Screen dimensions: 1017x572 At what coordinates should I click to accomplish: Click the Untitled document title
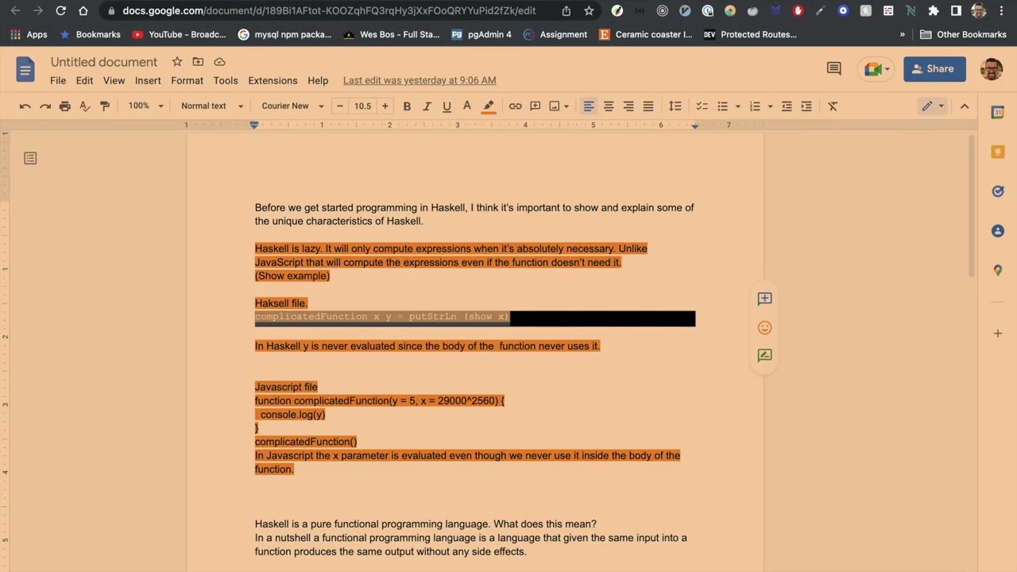[x=104, y=62]
